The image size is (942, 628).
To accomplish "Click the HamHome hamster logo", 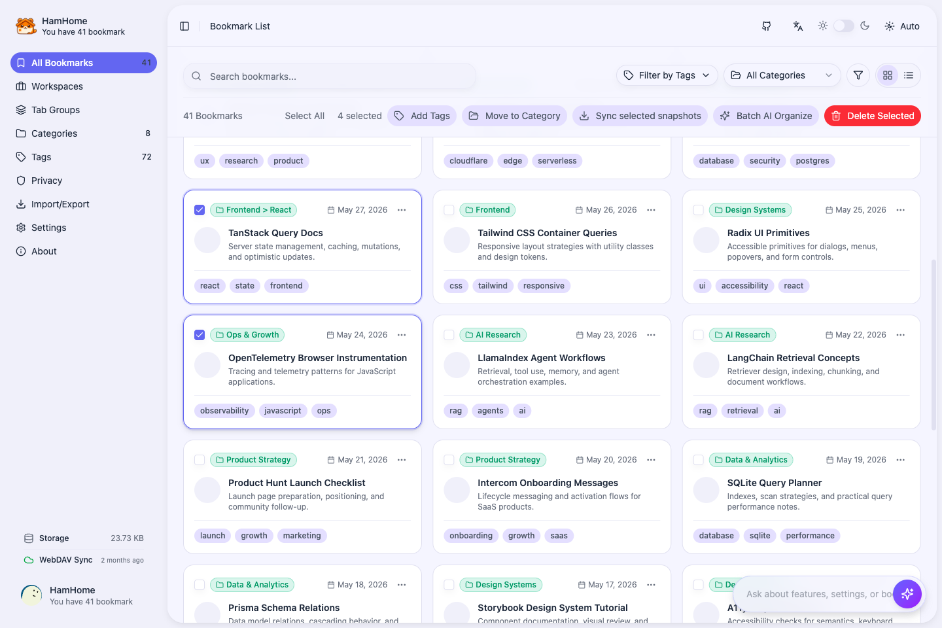I will 26,26.
